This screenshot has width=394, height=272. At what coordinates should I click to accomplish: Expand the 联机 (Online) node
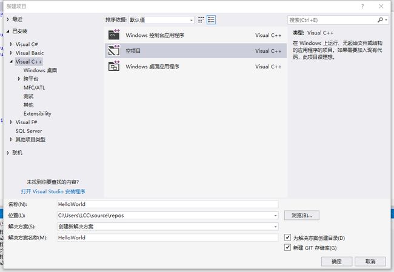pos(8,153)
